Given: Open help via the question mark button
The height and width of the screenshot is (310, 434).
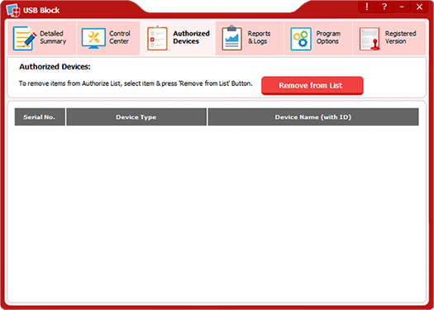Looking at the screenshot, I should pos(384,7).
